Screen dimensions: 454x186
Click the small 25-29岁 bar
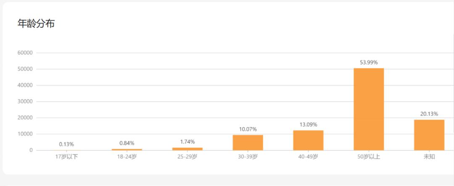pos(187,149)
